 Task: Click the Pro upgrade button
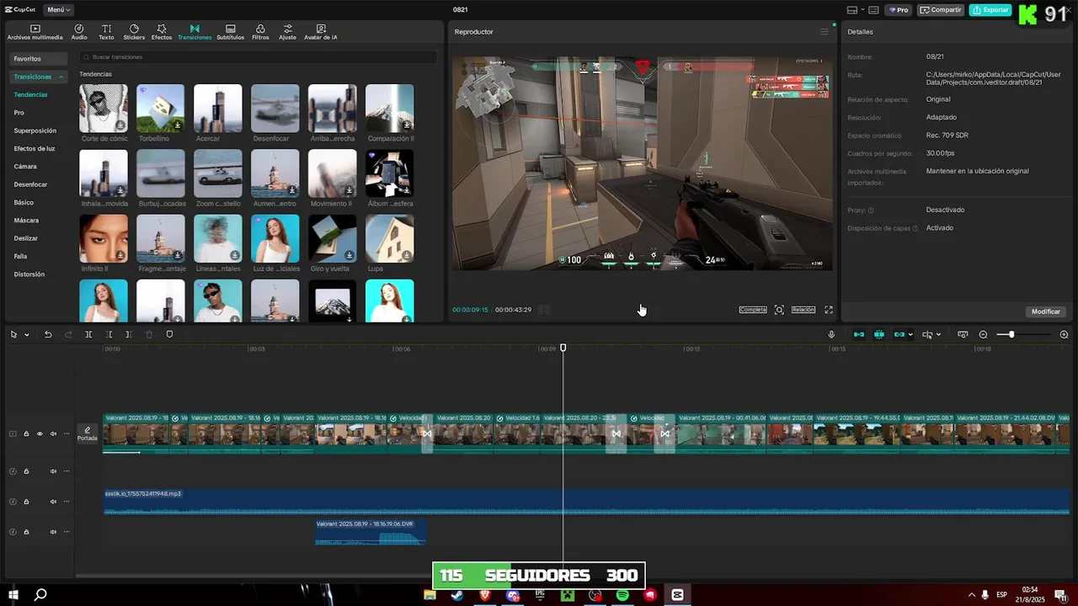click(899, 10)
